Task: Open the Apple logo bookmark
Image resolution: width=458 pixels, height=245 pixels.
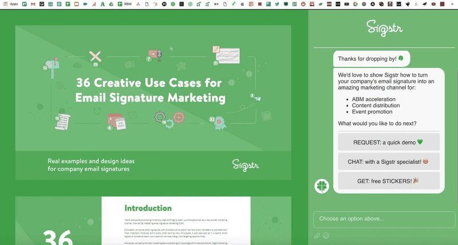Action: tap(242, 4)
